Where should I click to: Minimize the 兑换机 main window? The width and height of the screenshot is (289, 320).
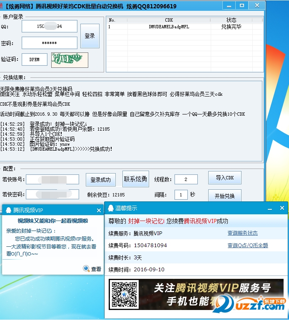coord(229,5)
